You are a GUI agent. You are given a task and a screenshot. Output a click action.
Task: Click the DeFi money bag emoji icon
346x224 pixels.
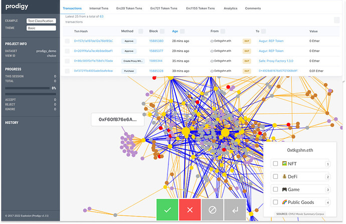click(284, 176)
